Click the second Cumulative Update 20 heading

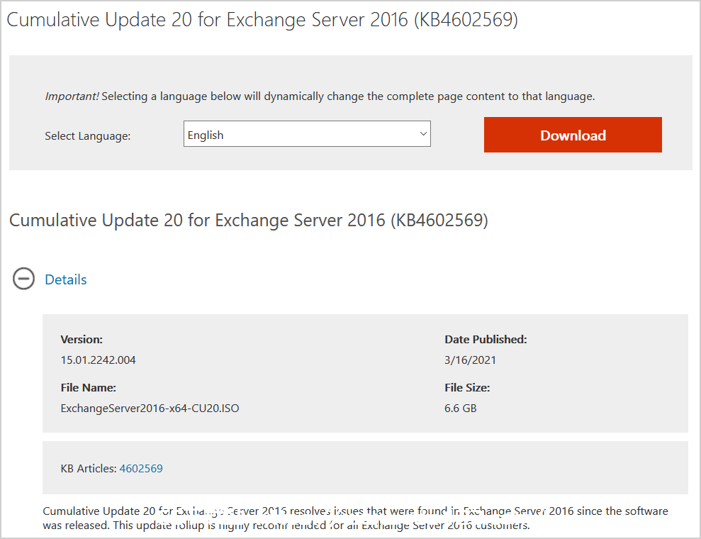click(x=249, y=220)
